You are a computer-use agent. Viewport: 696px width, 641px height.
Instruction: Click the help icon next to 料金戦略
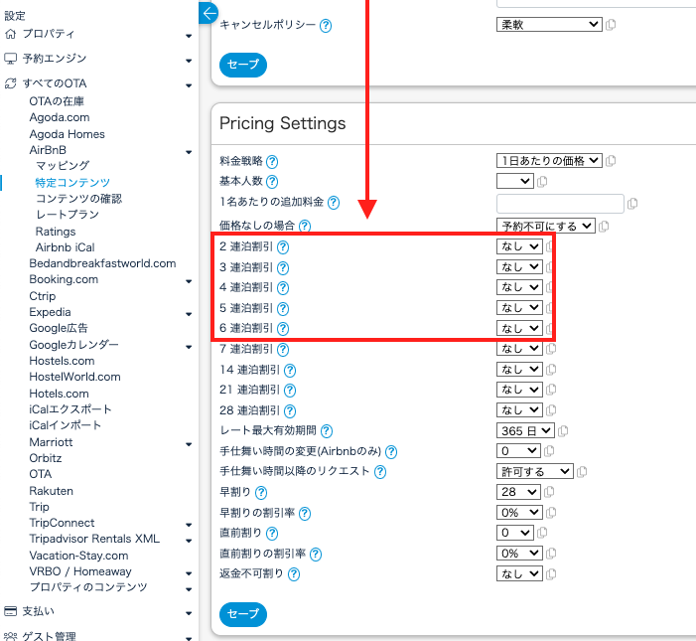tap(272, 161)
